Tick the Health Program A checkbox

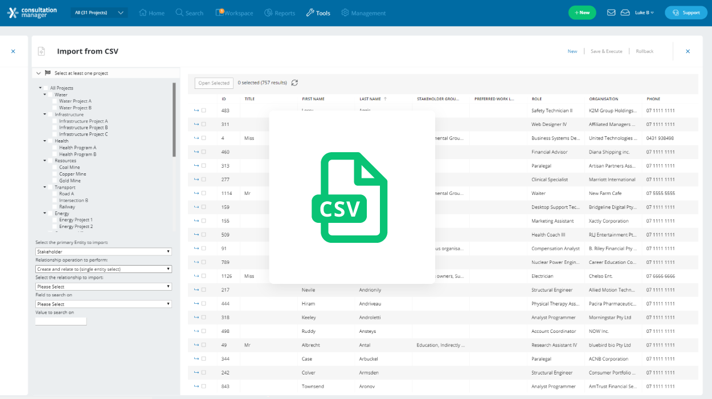pos(55,148)
